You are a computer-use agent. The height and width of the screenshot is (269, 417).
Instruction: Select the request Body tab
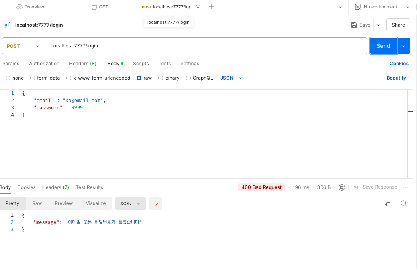click(x=115, y=63)
